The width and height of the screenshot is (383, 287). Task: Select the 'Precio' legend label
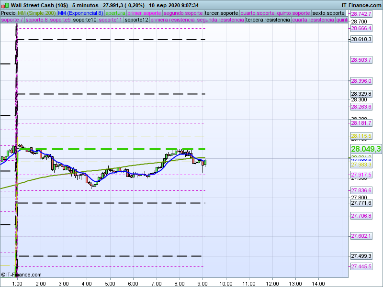coord(8,13)
